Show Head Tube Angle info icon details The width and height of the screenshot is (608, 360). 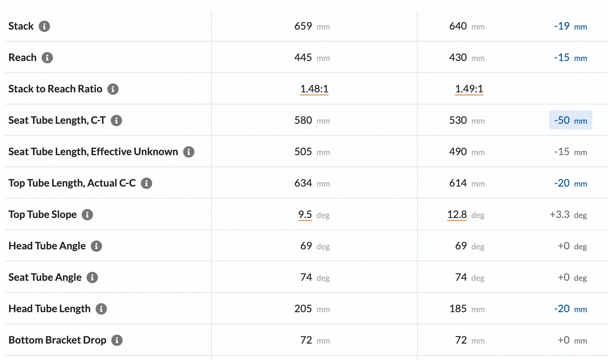96,246
